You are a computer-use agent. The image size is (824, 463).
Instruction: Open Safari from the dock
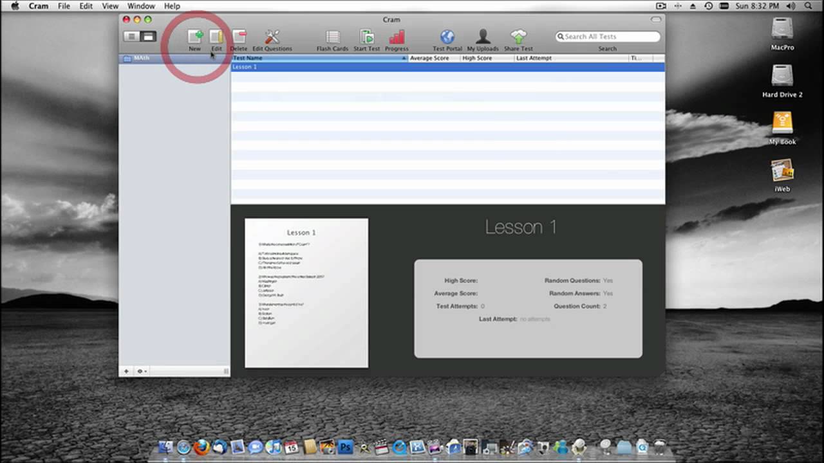(183, 447)
